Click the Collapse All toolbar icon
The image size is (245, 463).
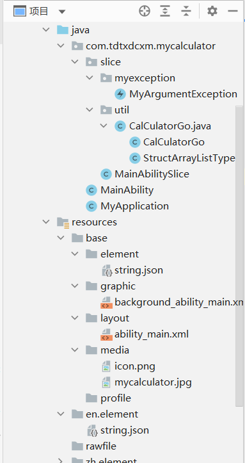pyautogui.click(x=186, y=12)
